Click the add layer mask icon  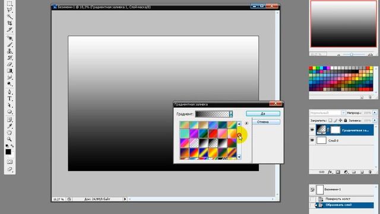338,172
